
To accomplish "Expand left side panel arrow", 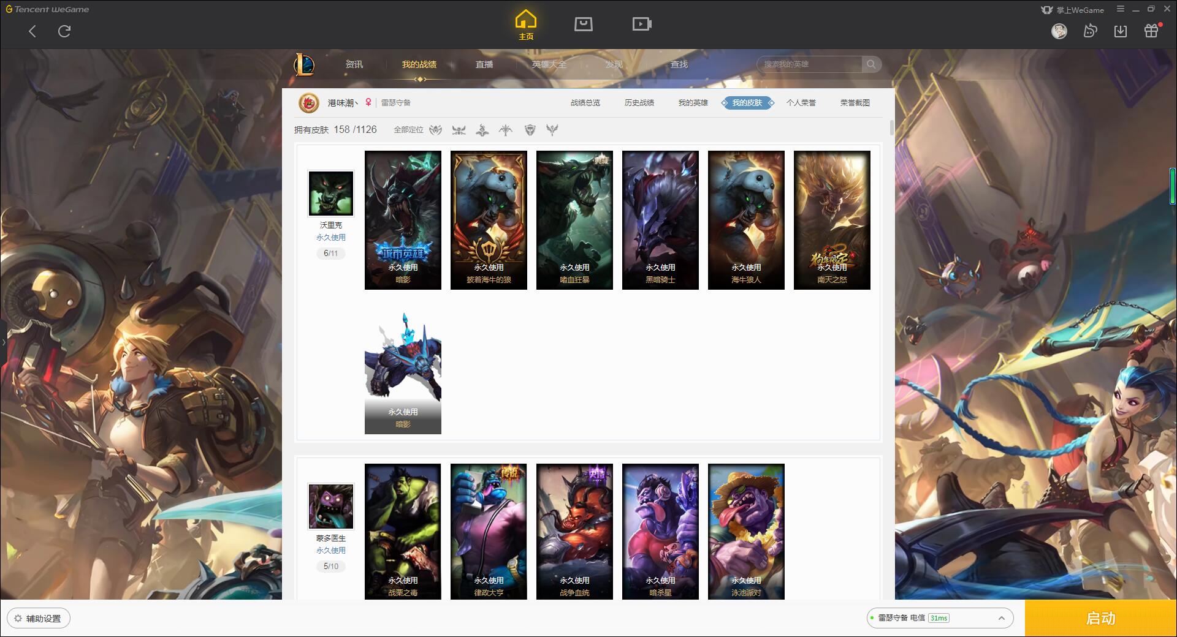I will click(3, 342).
